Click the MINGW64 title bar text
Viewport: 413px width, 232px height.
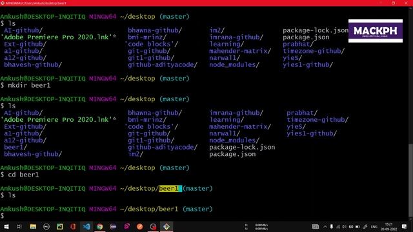click(36, 3)
